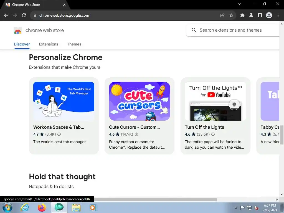Click "The world's best tab manager" description
Viewport: 284px width, 213px height.
[x=60, y=142]
